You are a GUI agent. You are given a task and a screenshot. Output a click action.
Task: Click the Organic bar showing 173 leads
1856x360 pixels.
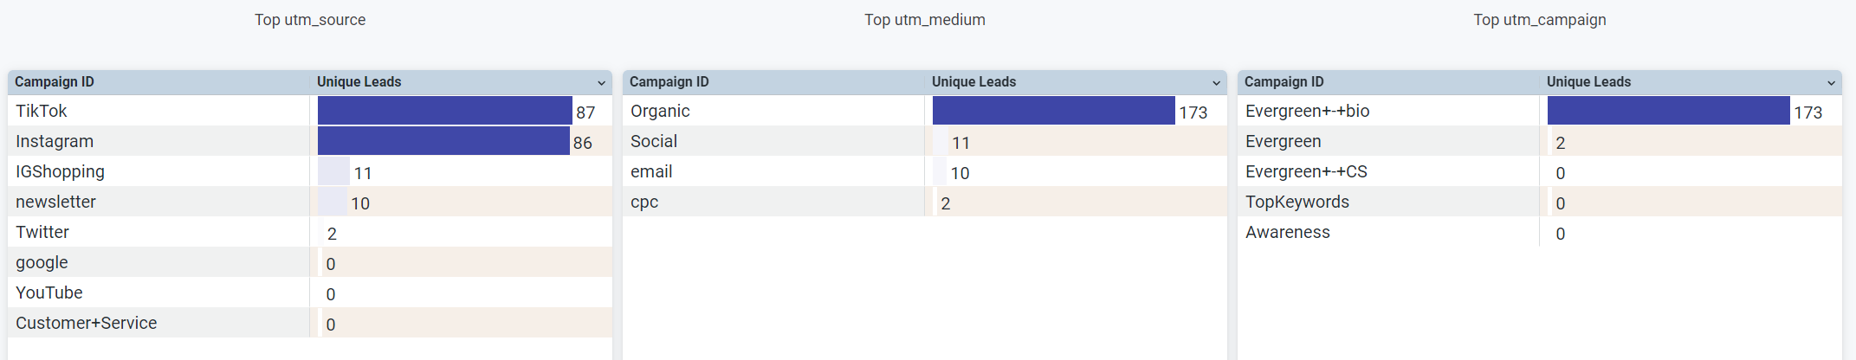point(1054,111)
